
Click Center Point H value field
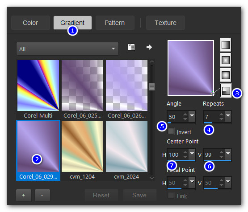(x=175, y=155)
